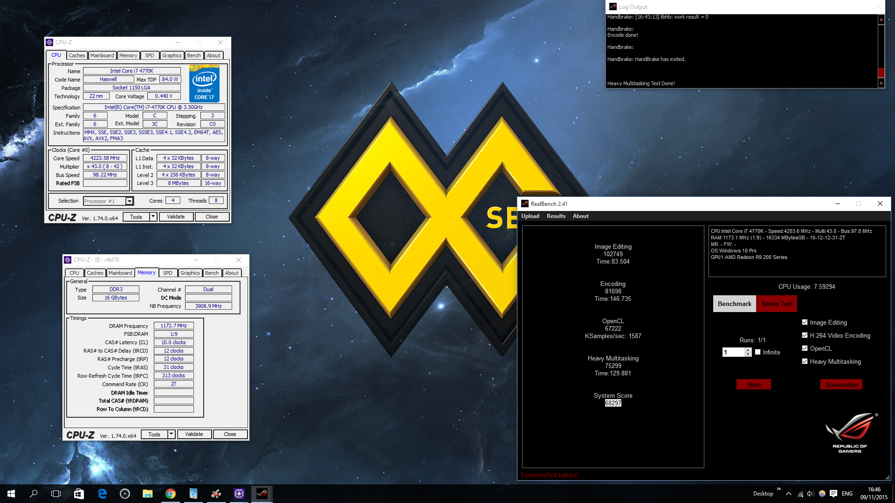Uncheck Image Editing test in RealBench
This screenshot has height=503, width=895.
coord(805,322)
